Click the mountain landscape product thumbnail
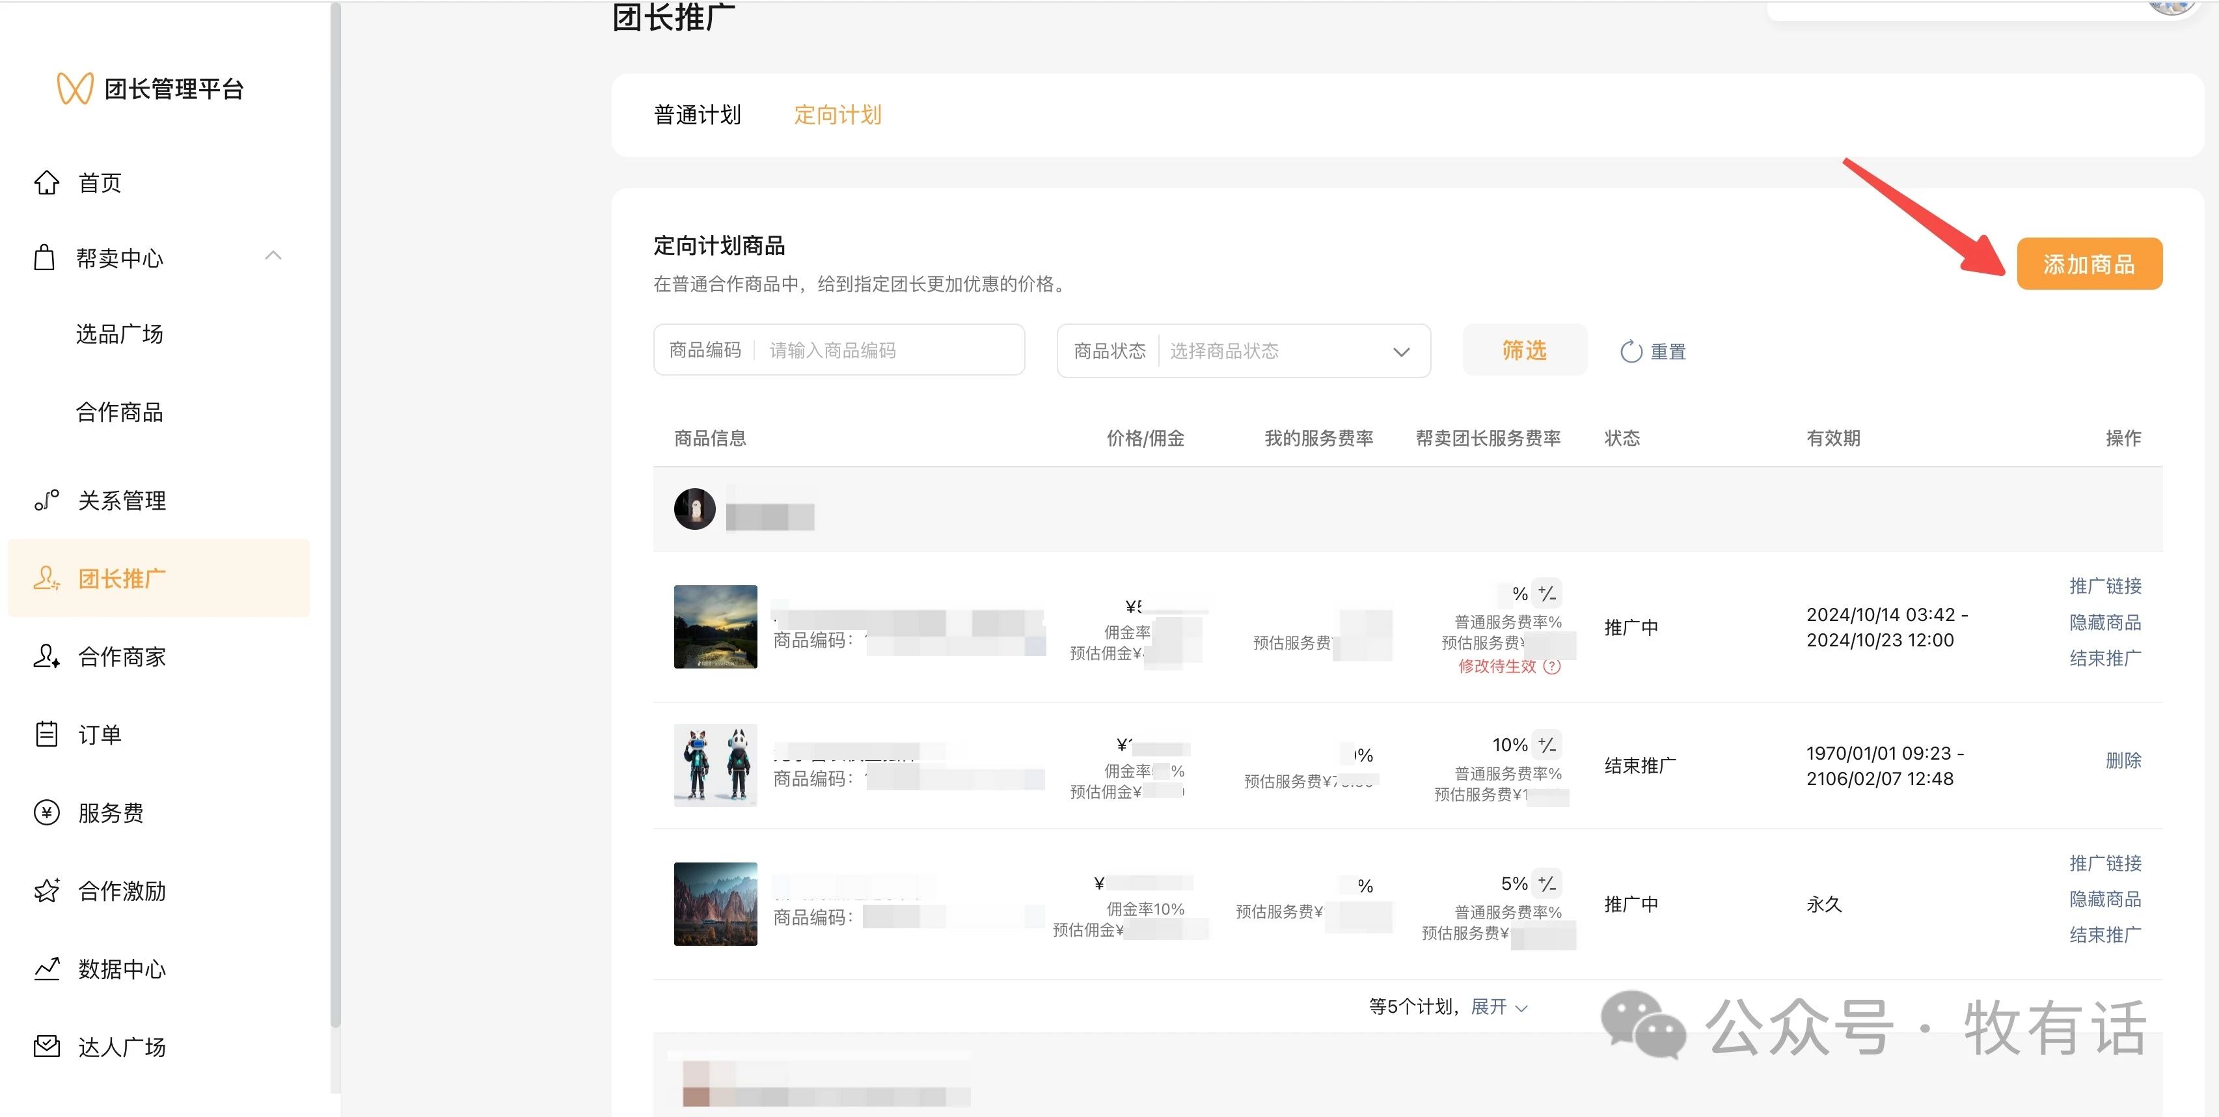 [x=715, y=904]
